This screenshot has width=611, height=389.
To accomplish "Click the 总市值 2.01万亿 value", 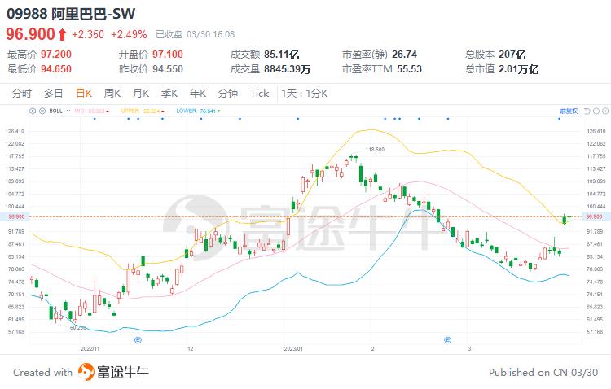I will (519, 69).
